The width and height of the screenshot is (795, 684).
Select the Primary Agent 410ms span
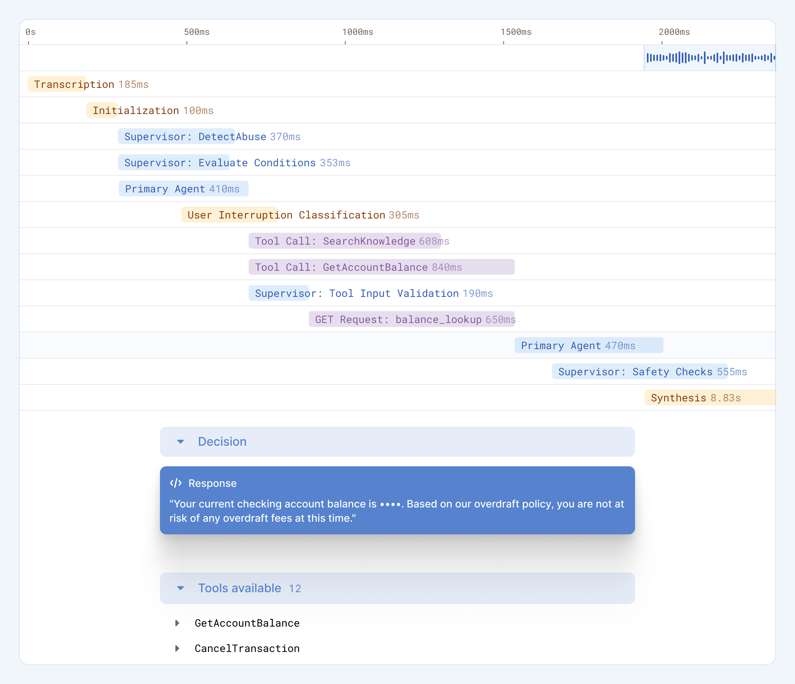pyautogui.click(x=183, y=188)
